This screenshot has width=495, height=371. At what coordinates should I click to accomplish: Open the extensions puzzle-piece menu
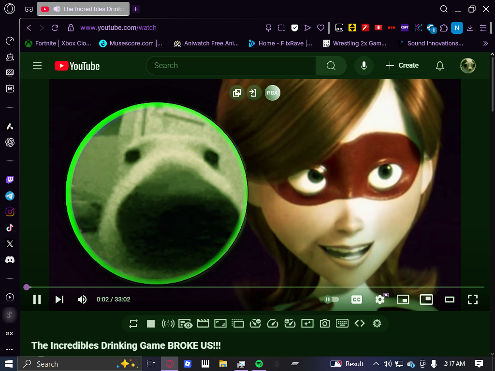(x=444, y=28)
